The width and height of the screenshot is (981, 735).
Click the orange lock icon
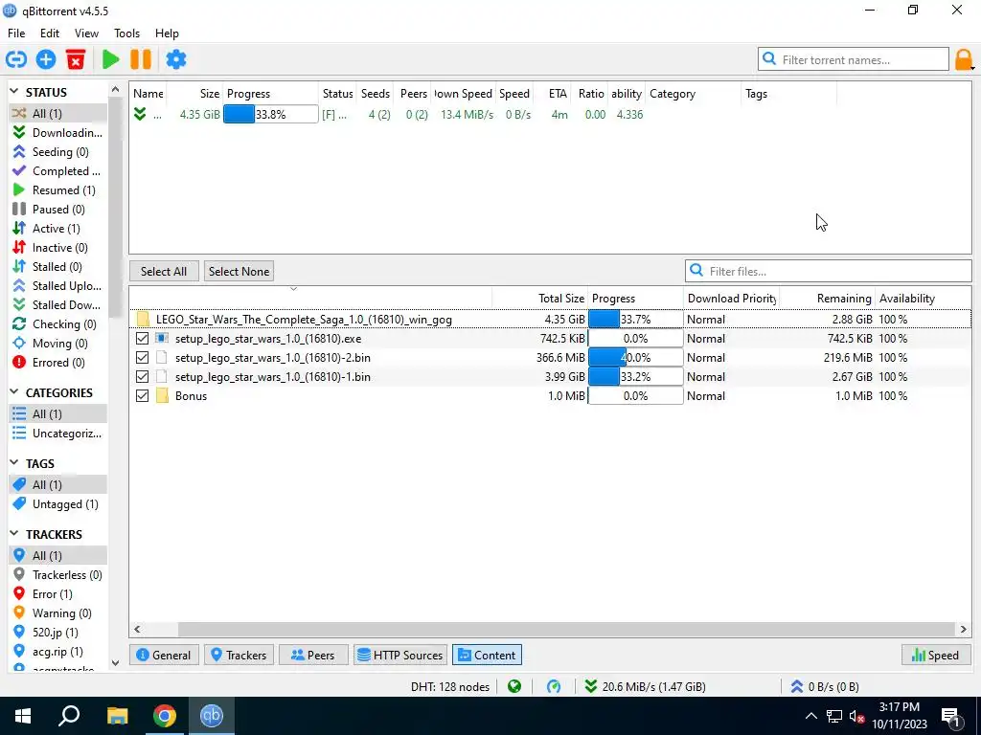[x=964, y=60]
